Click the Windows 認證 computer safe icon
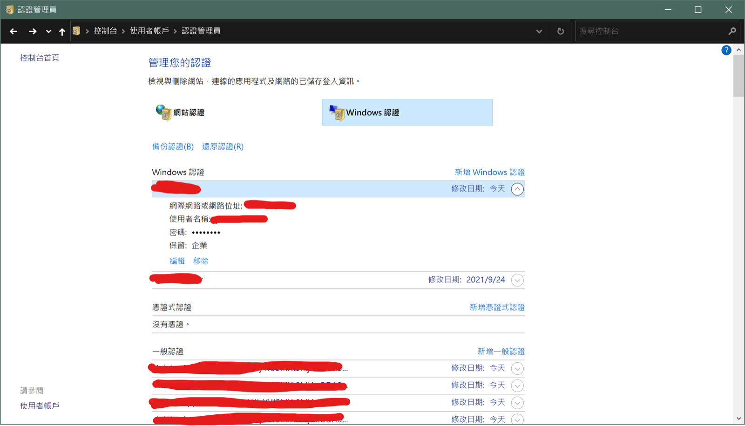The width and height of the screenshot is (745, 426). 337,112
